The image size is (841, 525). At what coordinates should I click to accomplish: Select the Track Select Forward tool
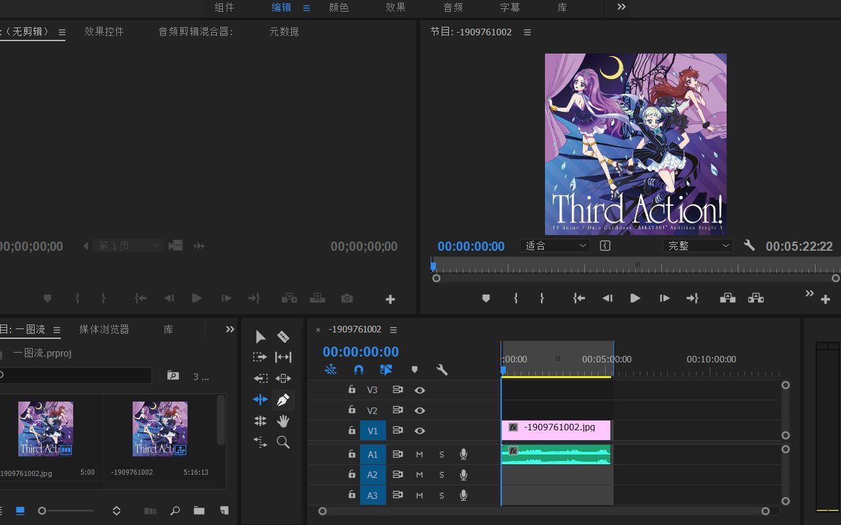pos(260,357)
